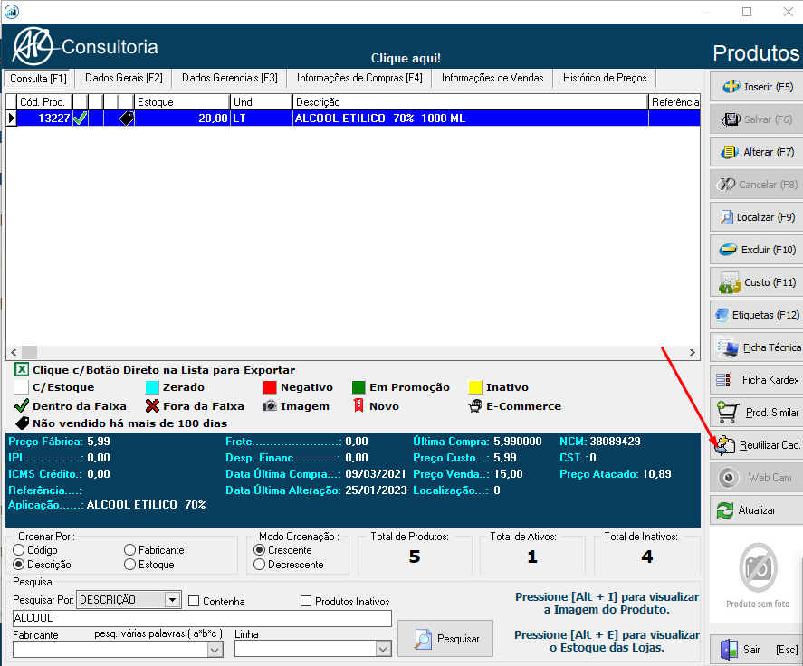Choose Decrescente ordering mode
Viewport: 803px width, 666px height.
tap(260, 564)
